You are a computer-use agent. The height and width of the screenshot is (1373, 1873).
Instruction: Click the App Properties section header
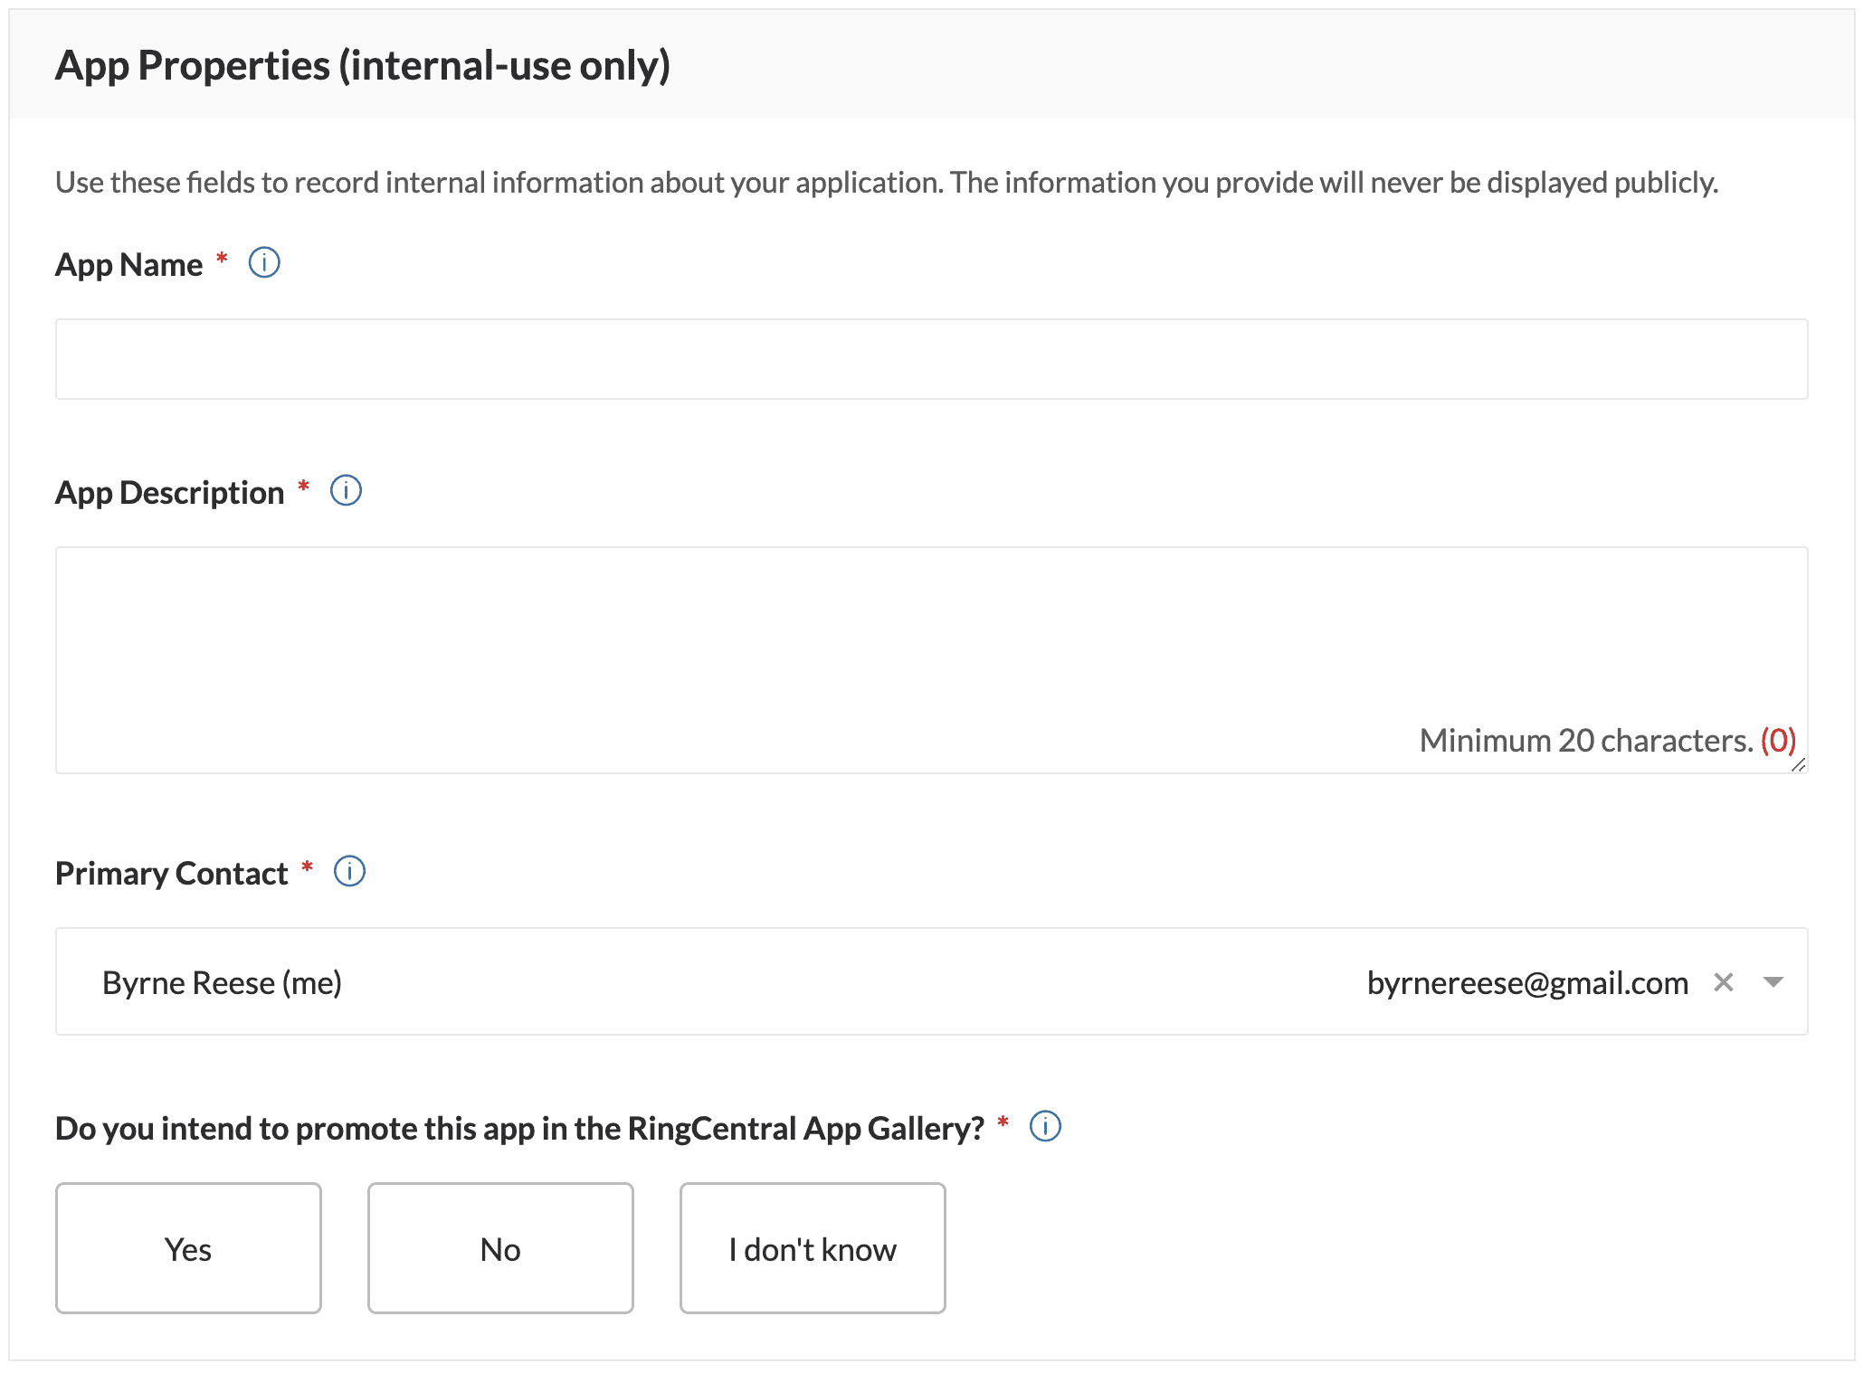click(363, 66)
